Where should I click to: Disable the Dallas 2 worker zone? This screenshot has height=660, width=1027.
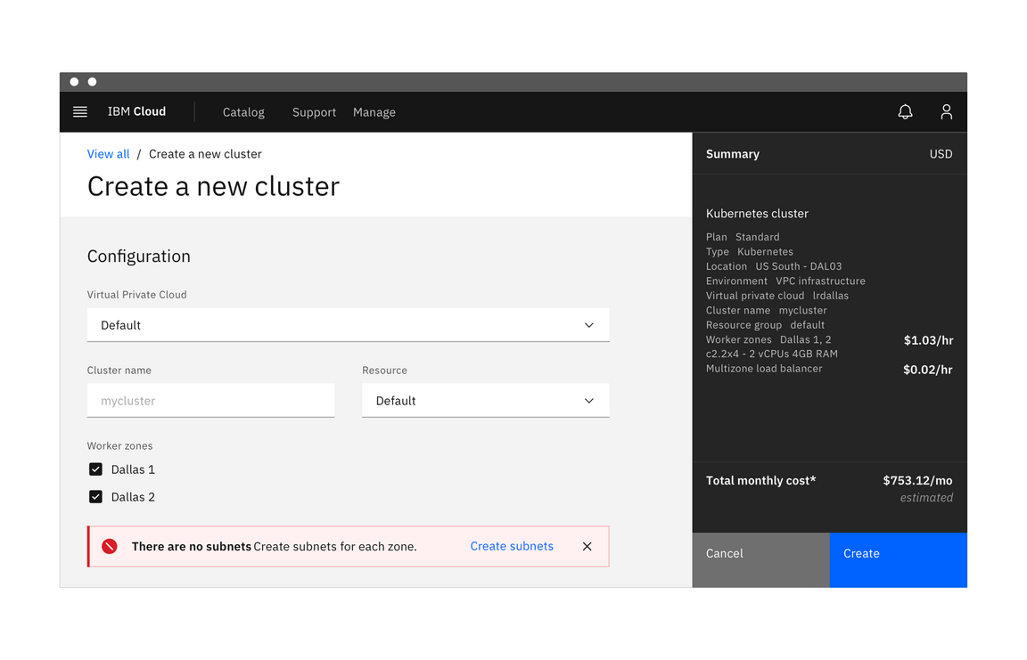point(95,496)
